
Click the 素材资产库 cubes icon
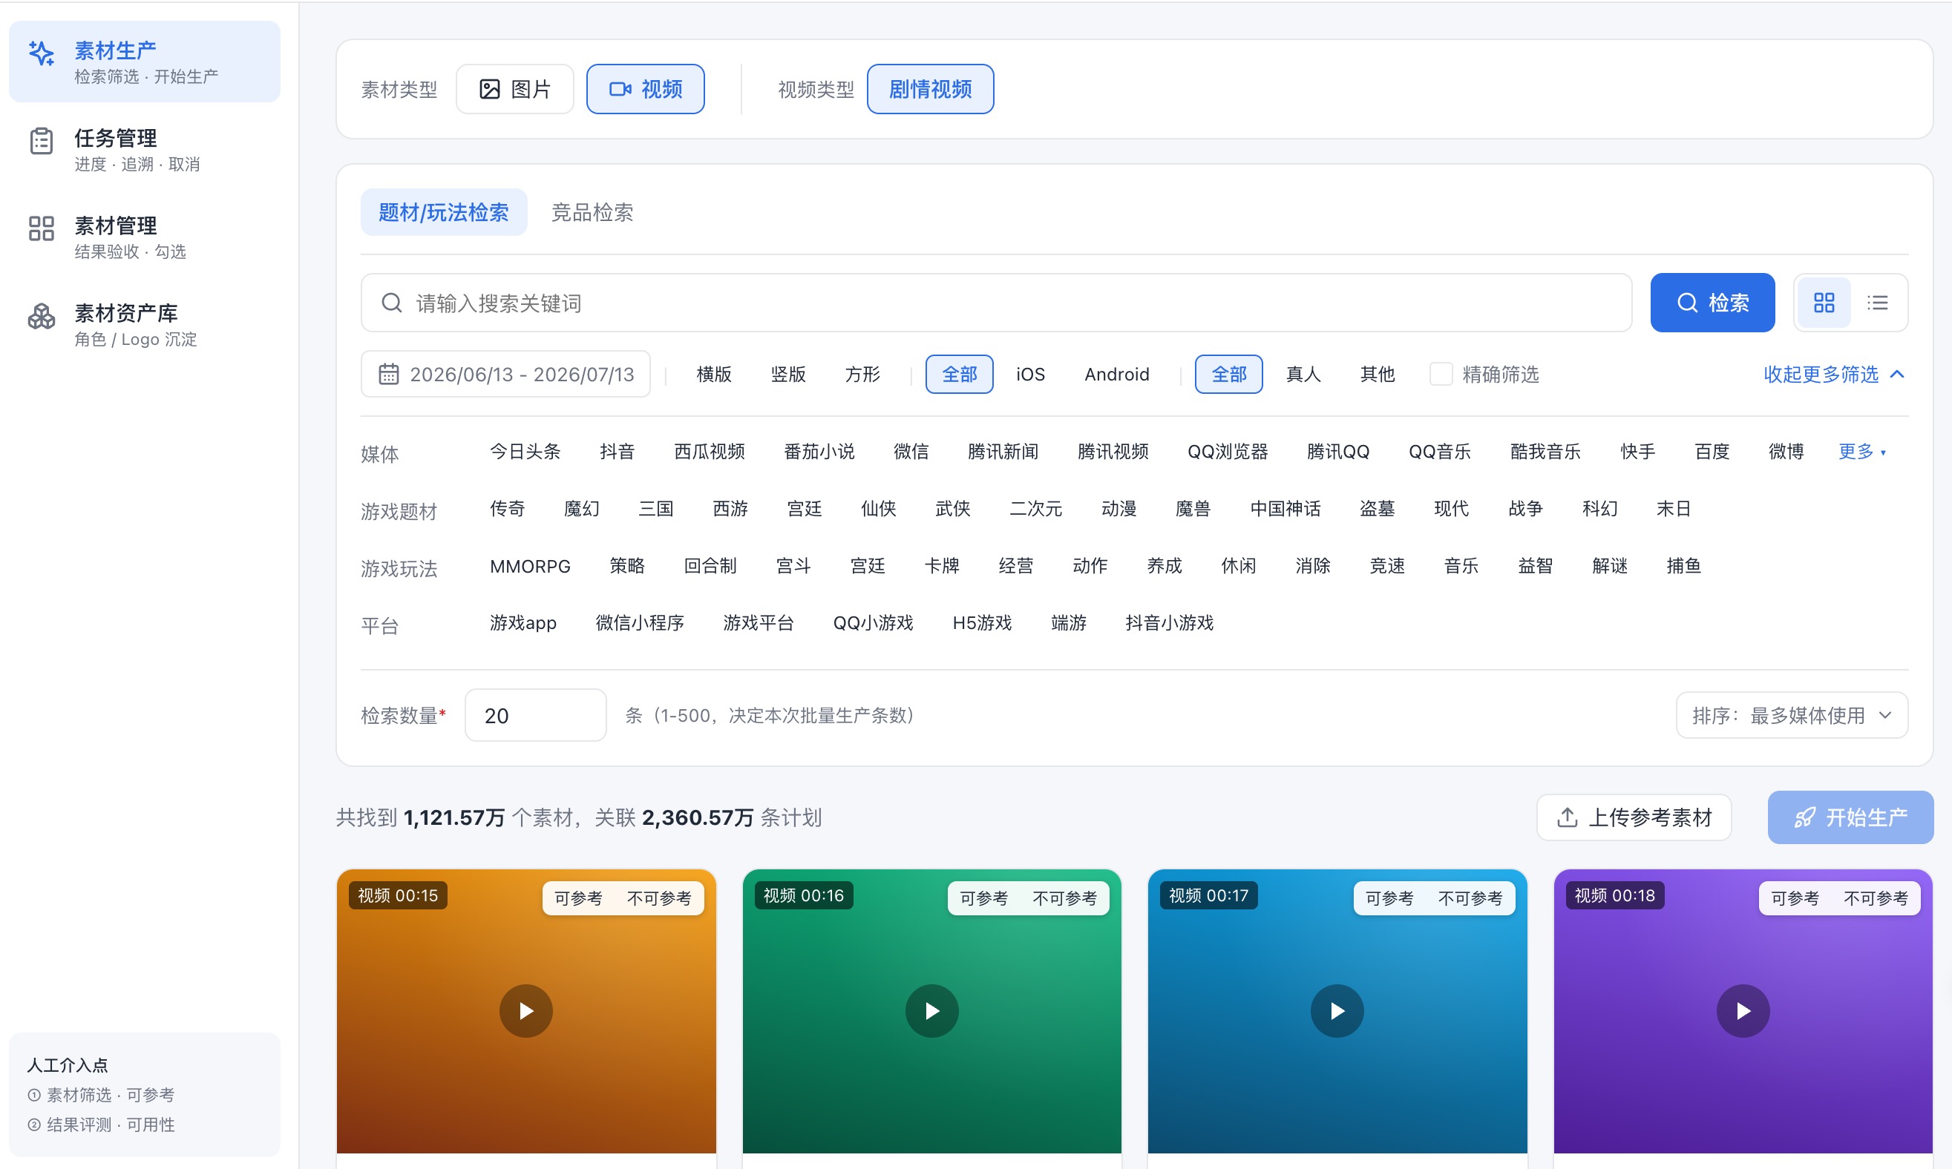(x=41, y=316)
